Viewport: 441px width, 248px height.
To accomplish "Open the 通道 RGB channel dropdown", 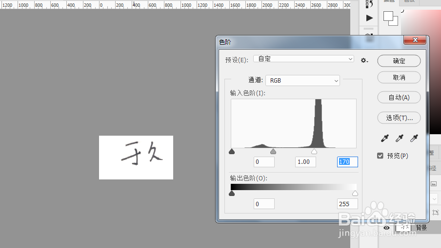I will coord(302,81).
